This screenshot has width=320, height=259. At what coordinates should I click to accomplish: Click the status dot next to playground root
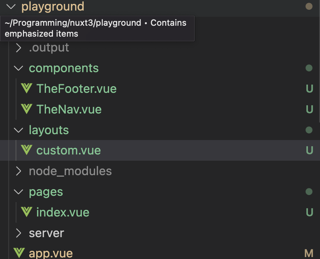309,7
